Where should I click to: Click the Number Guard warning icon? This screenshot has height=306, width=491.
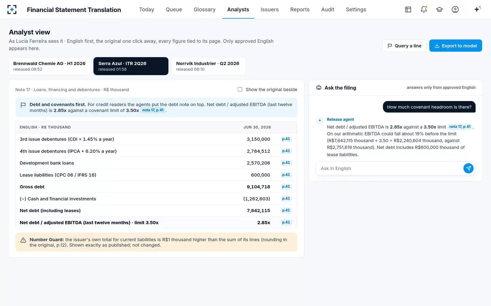click(x=23, y=240)
